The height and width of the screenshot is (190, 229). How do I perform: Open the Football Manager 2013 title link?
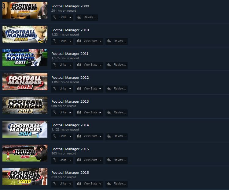pyautogui.click(x=70, y=101)
